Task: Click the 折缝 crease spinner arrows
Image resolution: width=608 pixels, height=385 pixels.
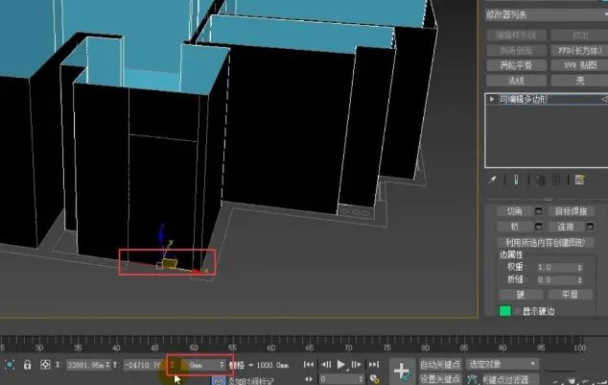Action: pos(579,279)
